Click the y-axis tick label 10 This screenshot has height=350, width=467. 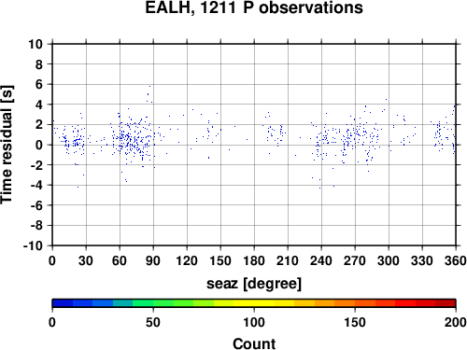[35, 44]
